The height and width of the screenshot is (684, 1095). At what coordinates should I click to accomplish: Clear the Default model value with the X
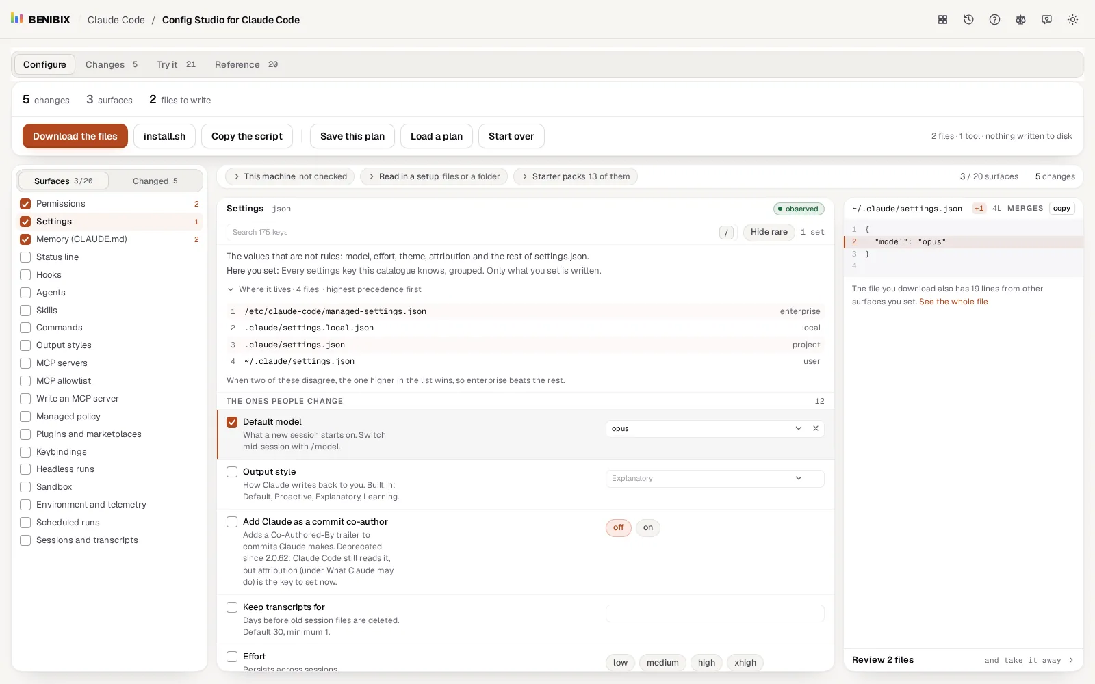pyautogui.click(x=816, y=428)
